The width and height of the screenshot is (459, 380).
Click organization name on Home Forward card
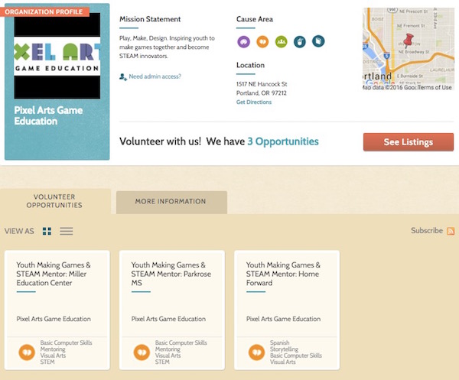283,319
